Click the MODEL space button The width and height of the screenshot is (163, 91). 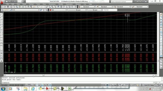(x=103, y=85)
